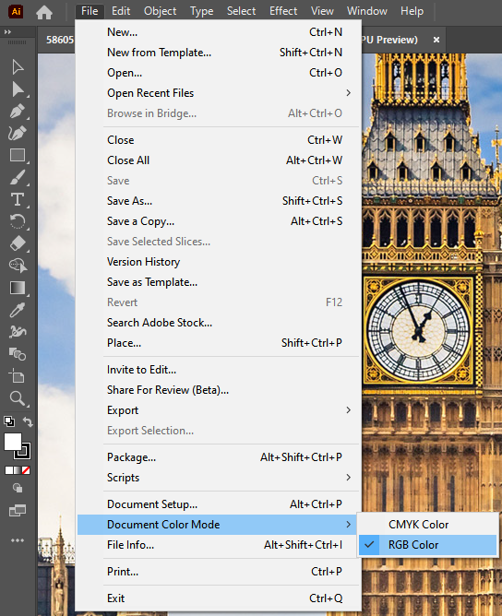This screenshot has height=616, width=502.
Task: Select the Zoom magnifier tool
Action: [18, 398]
